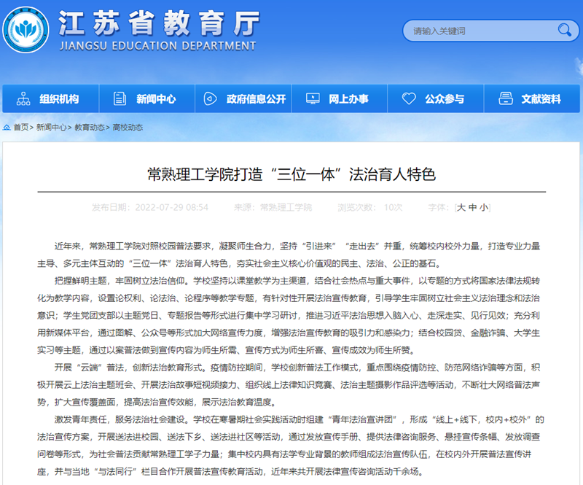Open the 公众参与 menu
Image resolution: width=583 pixels, height=485 pixels.
click(436, 98)
